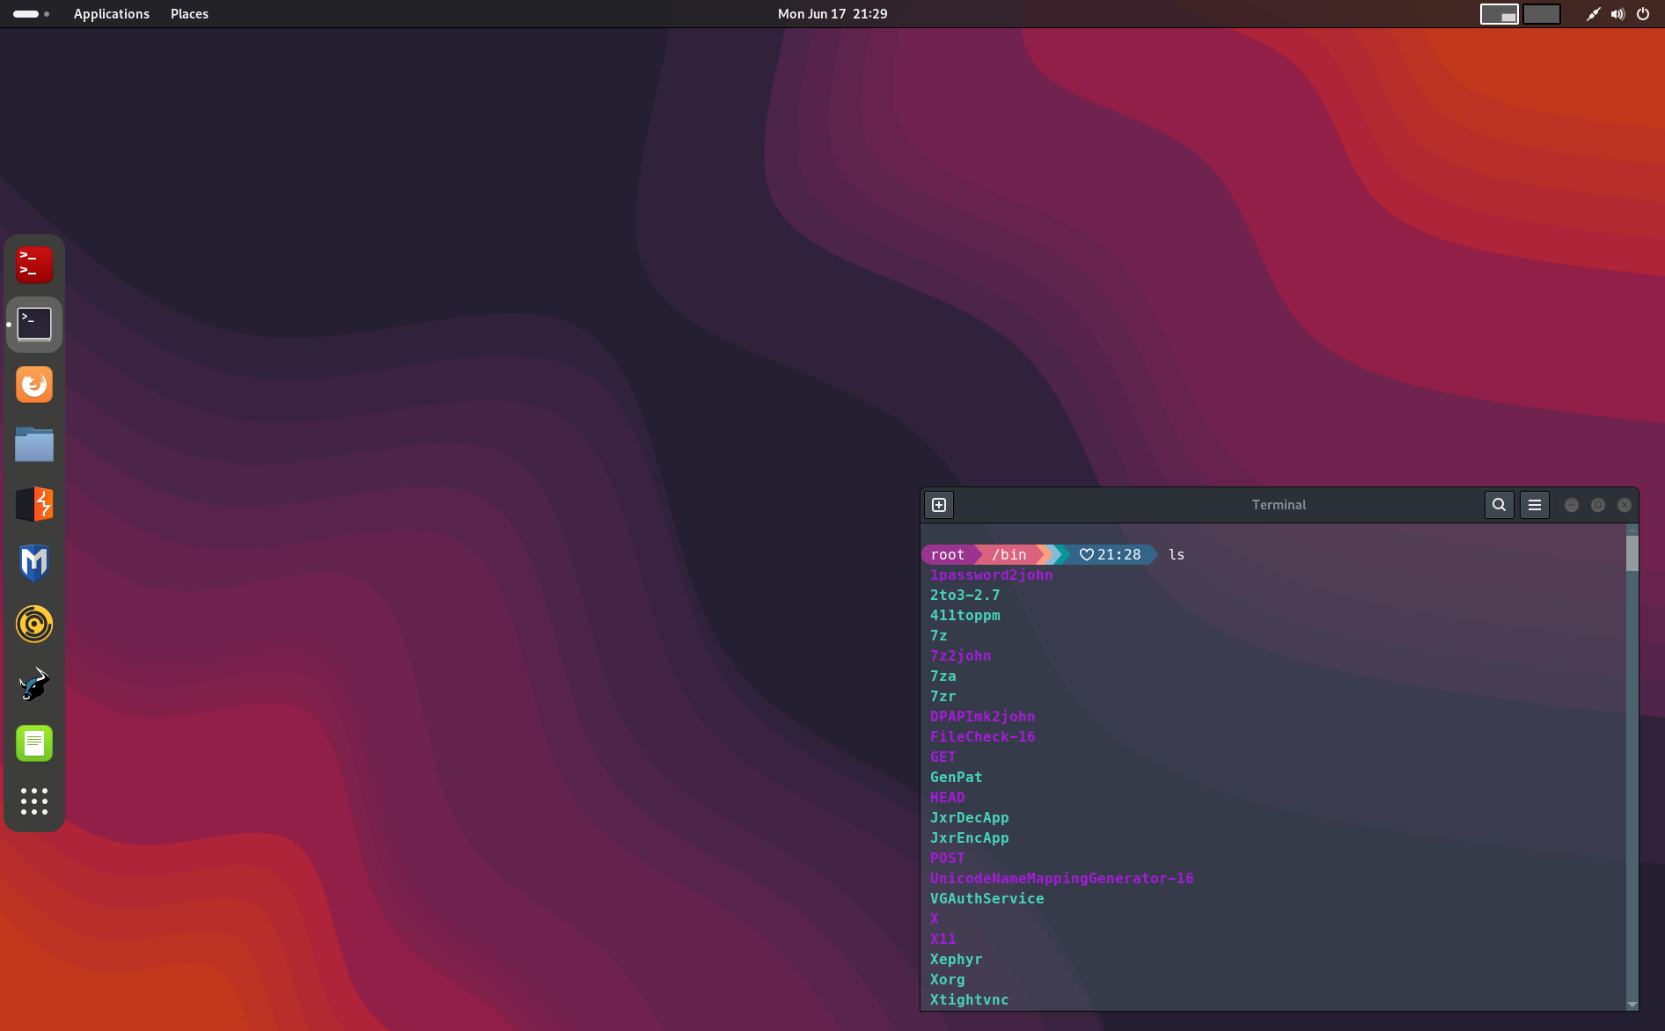Open the root terminal from the dock
Image resolution: width=1665 pixels, height=1031 pixels.
click(33, 264)
